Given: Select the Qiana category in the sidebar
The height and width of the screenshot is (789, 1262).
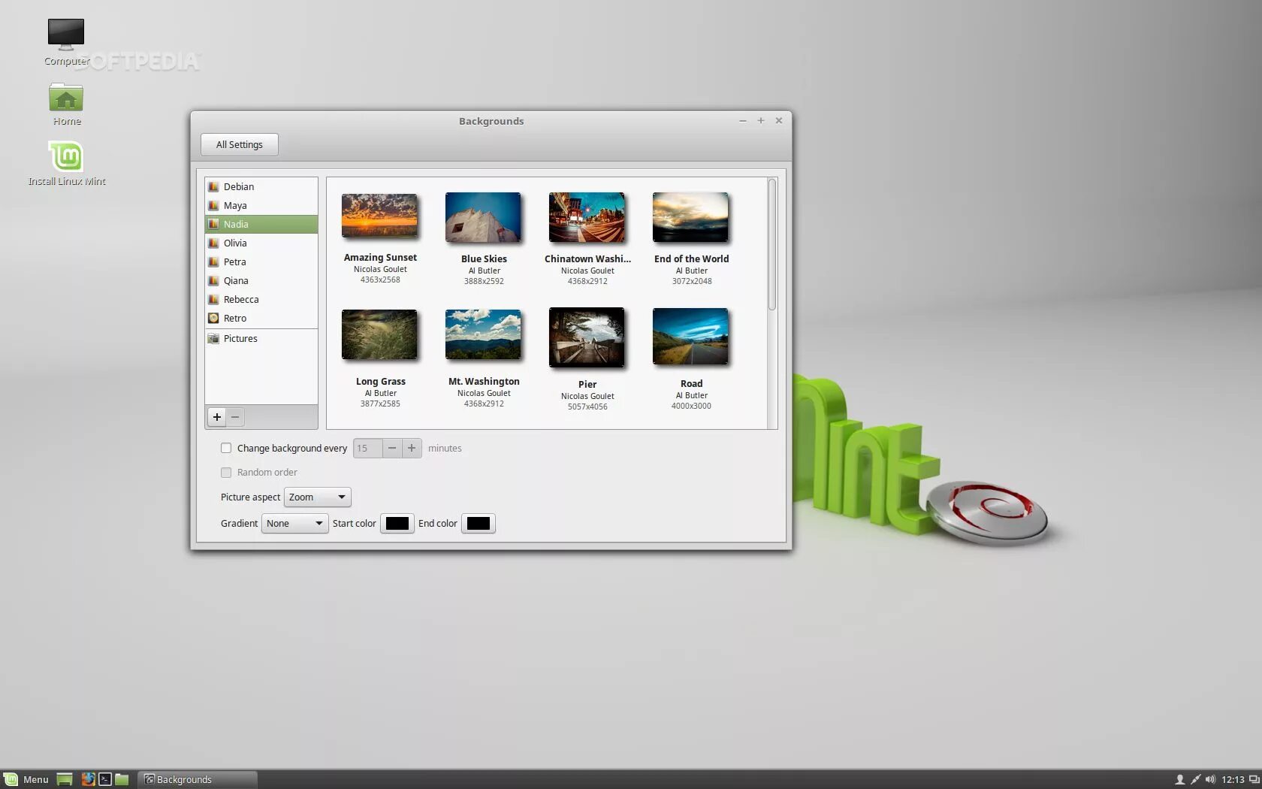Looking at the screenshot, I should pyautogui.click(x=236, y=280).
